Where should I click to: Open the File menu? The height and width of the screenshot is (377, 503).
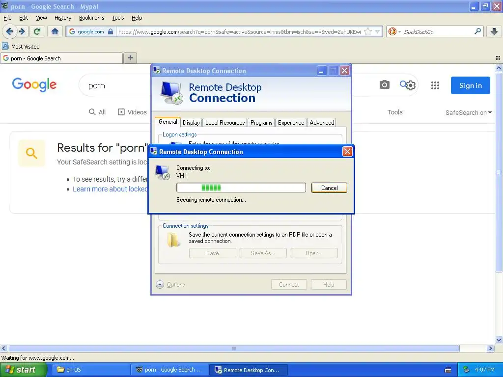[x=7, y=18]
